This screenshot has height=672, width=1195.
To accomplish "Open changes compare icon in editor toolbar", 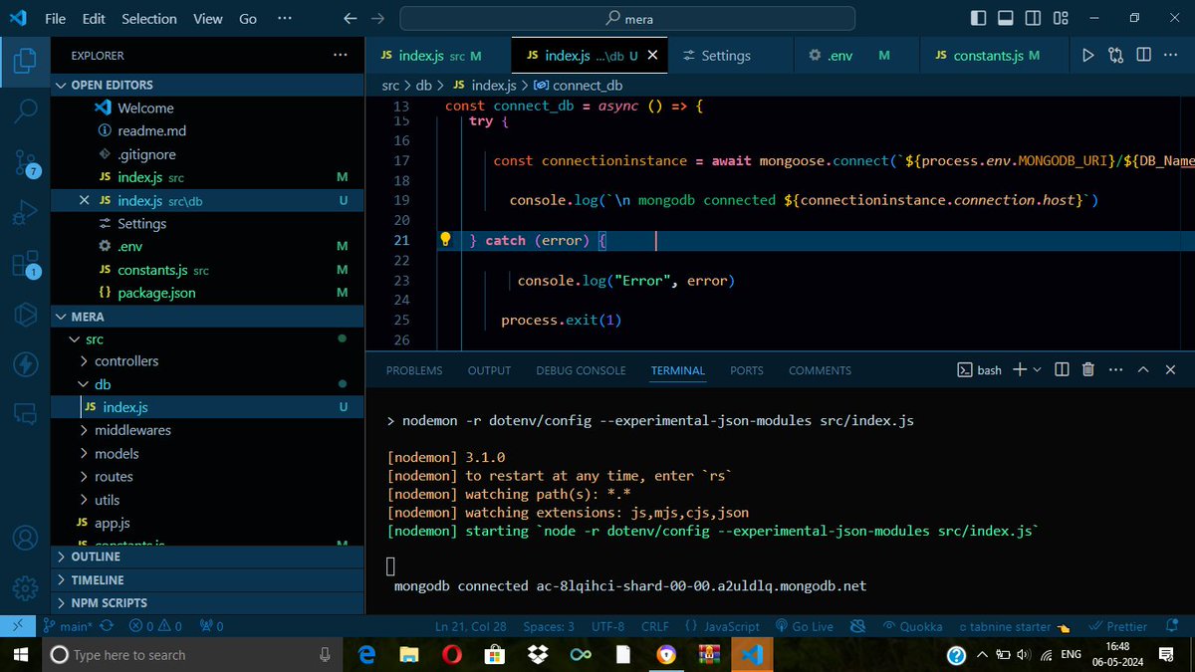I will (x=1115, y=56).
